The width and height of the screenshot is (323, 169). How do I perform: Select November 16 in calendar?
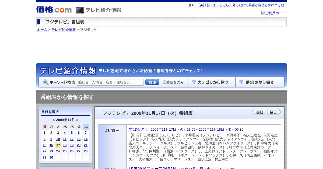(x=51, y=145)
